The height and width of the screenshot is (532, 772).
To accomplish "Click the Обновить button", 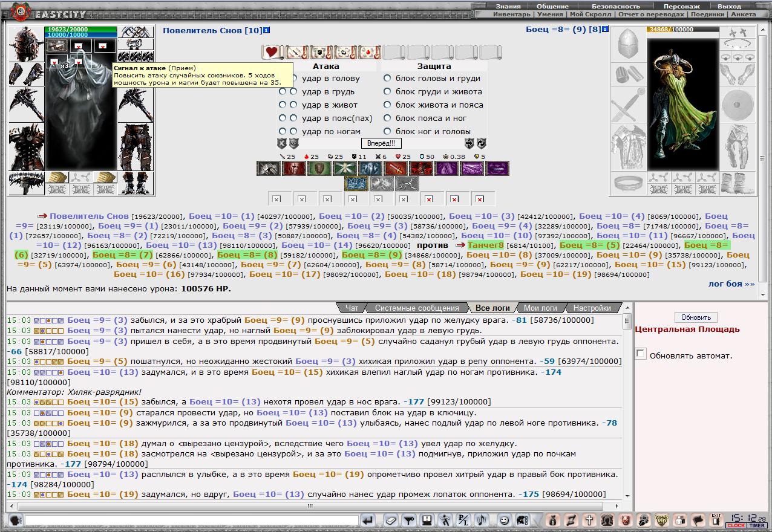I will (x=696, y=317).
